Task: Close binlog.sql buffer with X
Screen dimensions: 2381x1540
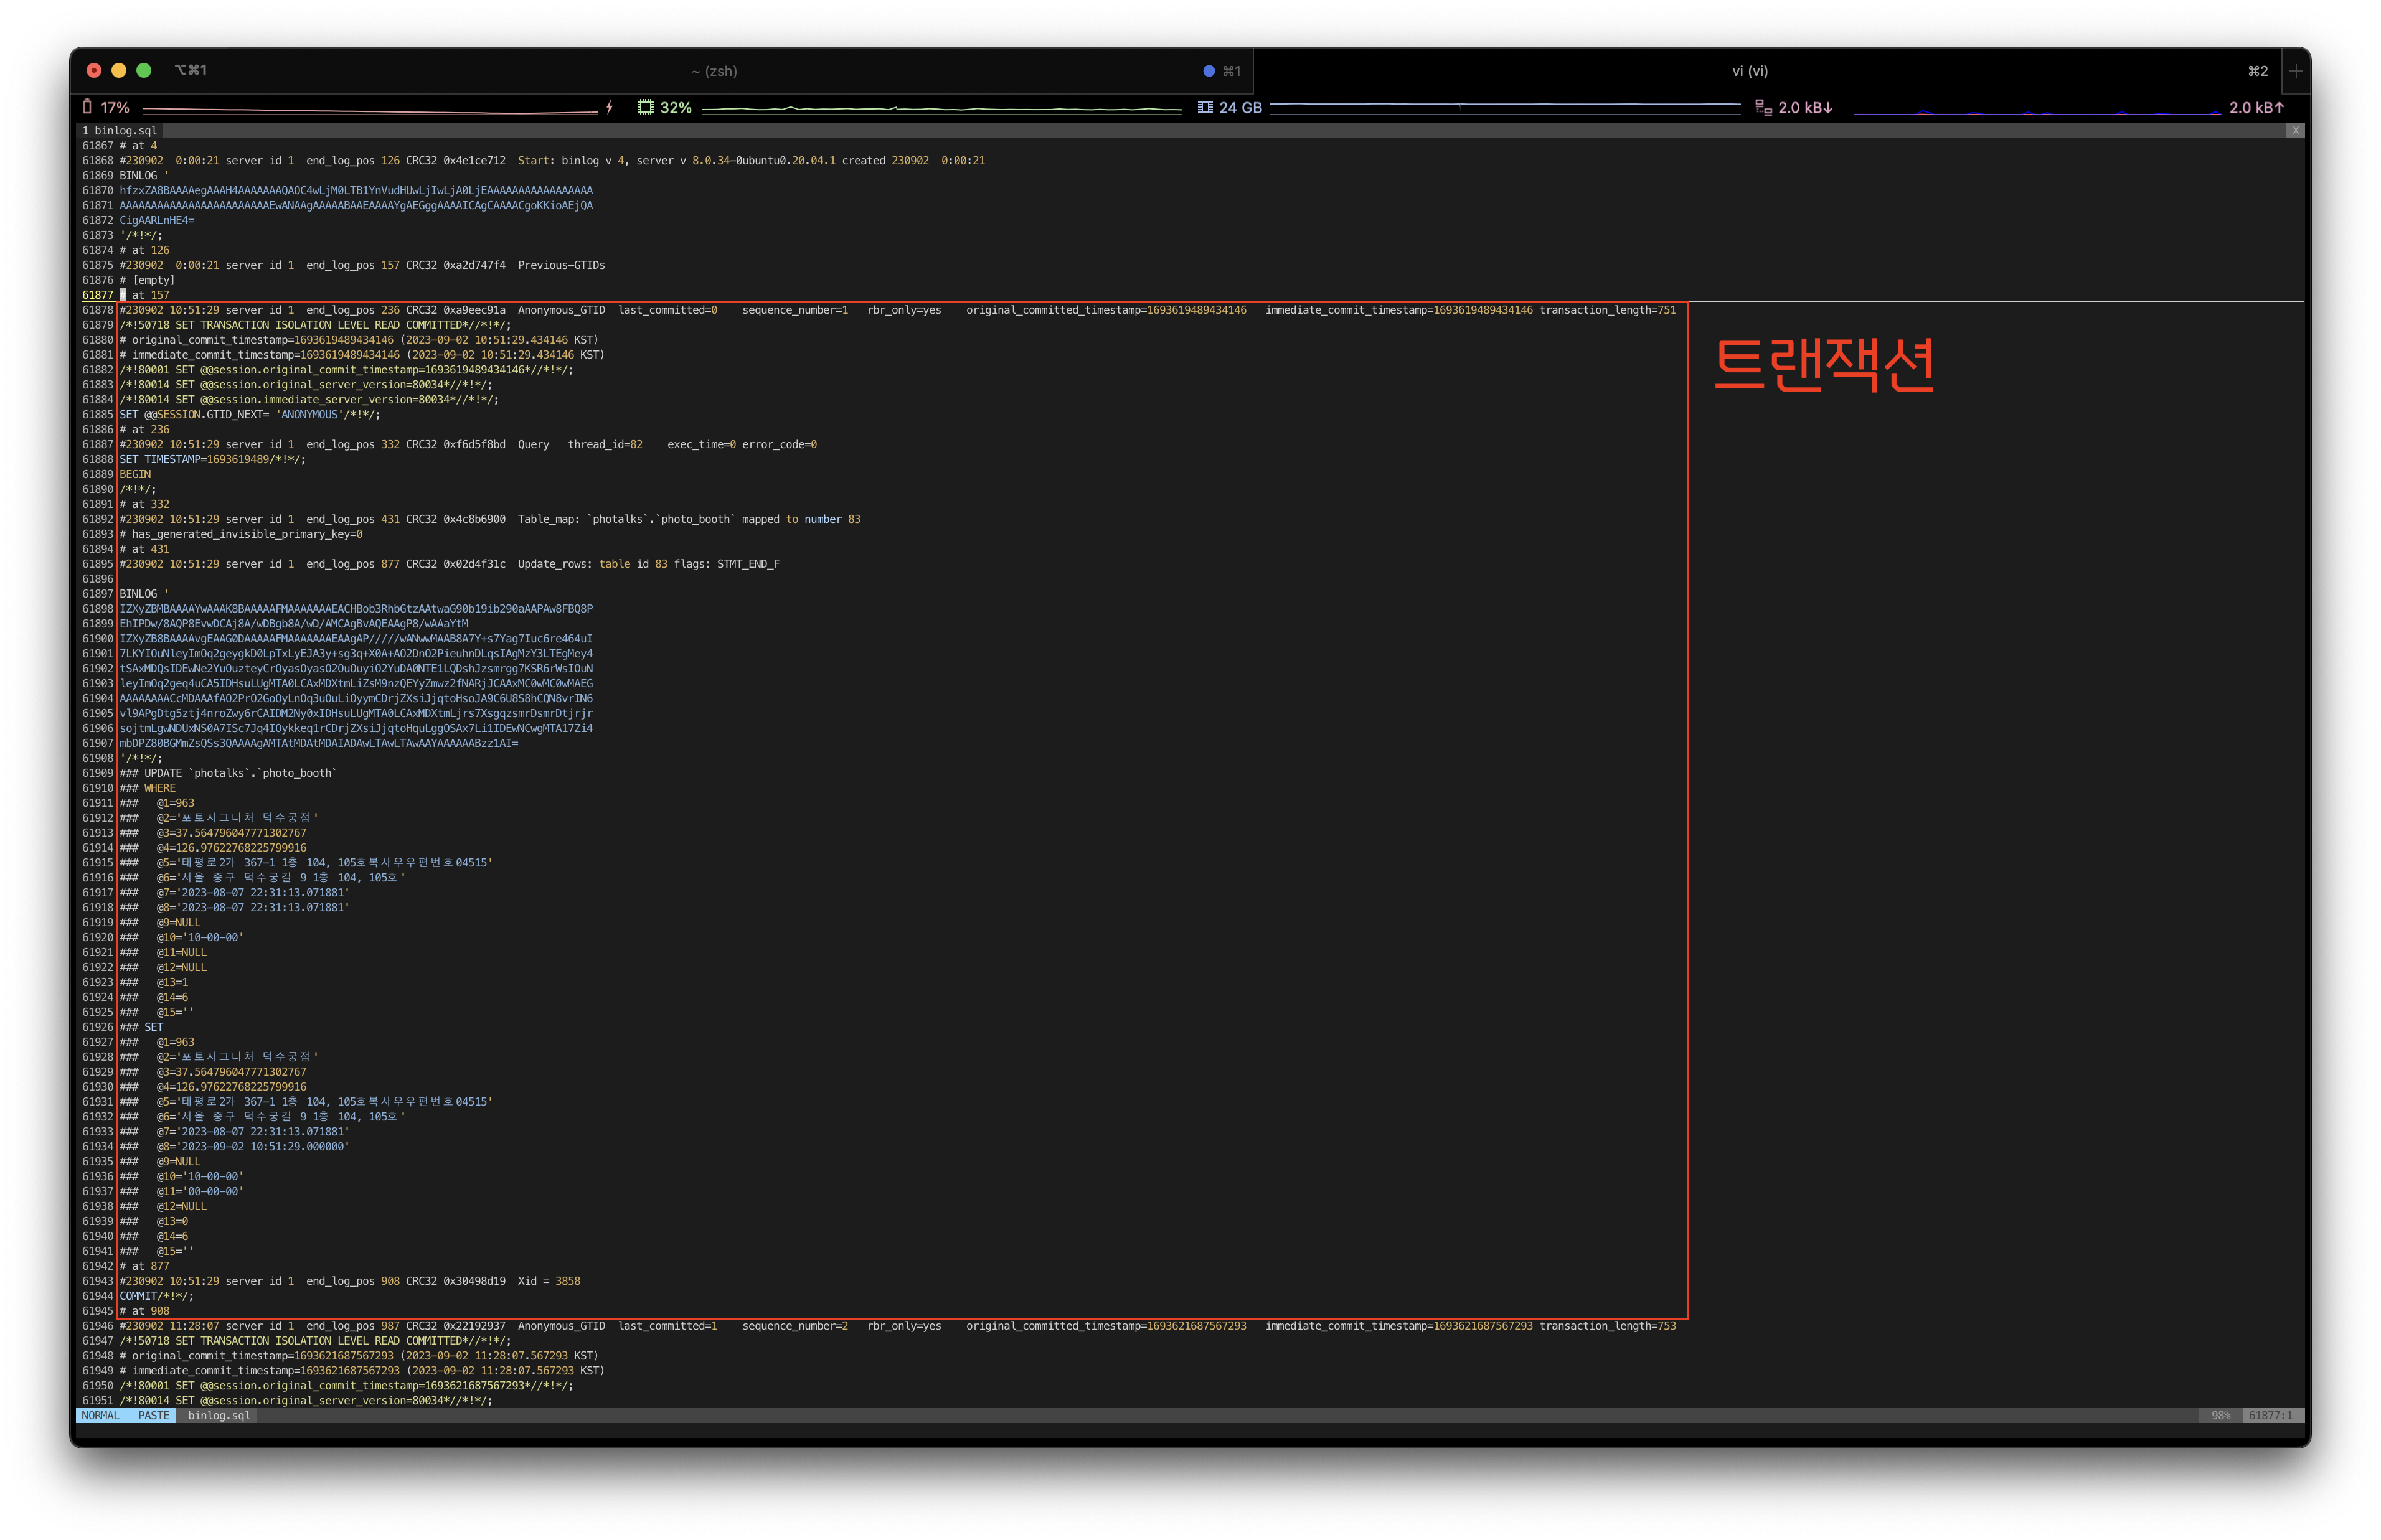Action: pyautogui.click(x=2295, y=131)
